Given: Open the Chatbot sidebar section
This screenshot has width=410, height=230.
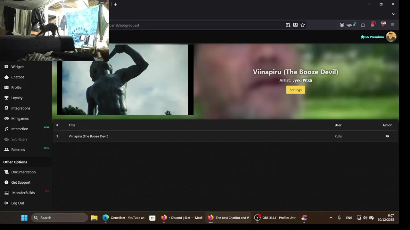Looking at the screenshot, I should pyautogui.click(x=18, y=77).
